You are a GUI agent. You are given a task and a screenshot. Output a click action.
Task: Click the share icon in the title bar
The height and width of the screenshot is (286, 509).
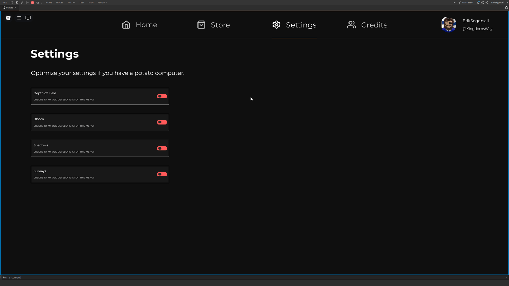pyautogui.click(x=487, y=3)
